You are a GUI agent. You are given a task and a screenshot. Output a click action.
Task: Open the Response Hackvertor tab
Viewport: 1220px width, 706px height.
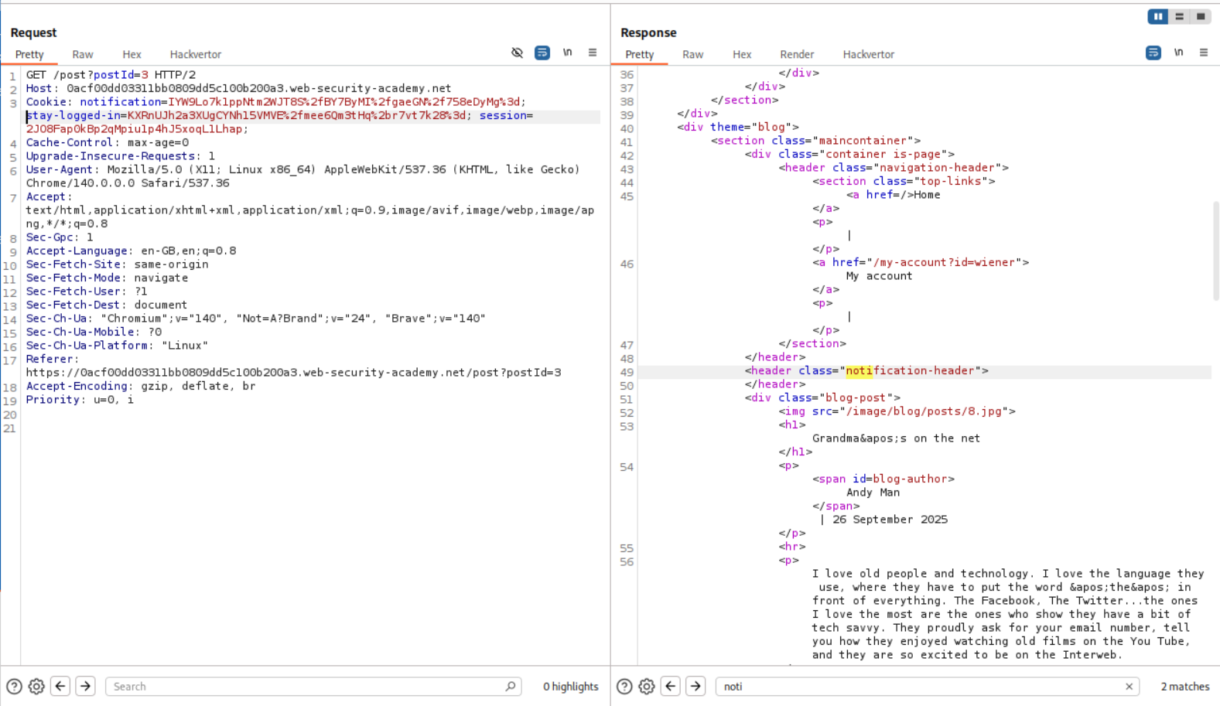point(868,54)
